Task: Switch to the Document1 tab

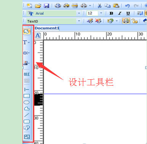Action: click(47, 28)
